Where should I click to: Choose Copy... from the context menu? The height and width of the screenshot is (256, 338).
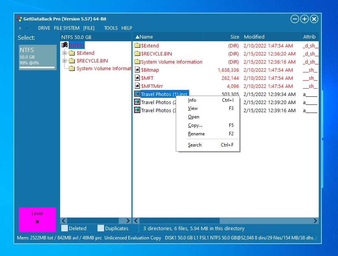click(x=195, y=125)
